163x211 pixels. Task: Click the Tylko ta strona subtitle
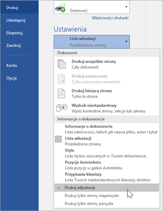[x=85, y=96]
